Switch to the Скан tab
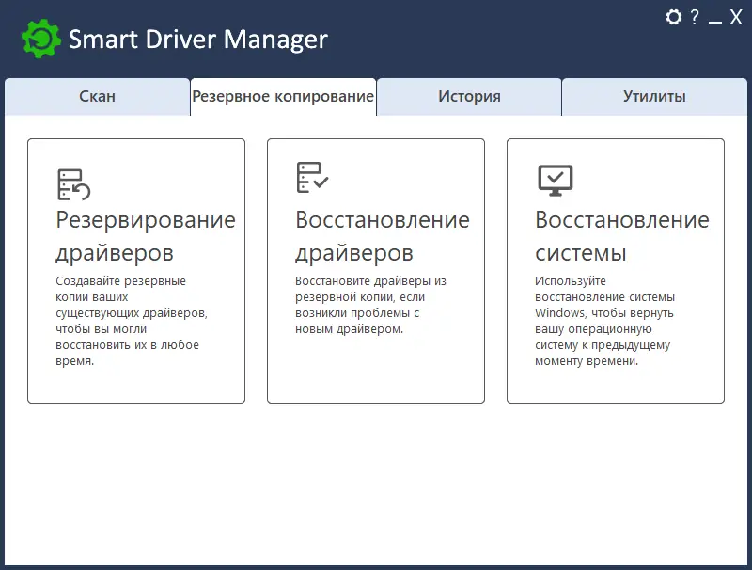The height and width of the screenshot is (570, 752). [97, 95]
